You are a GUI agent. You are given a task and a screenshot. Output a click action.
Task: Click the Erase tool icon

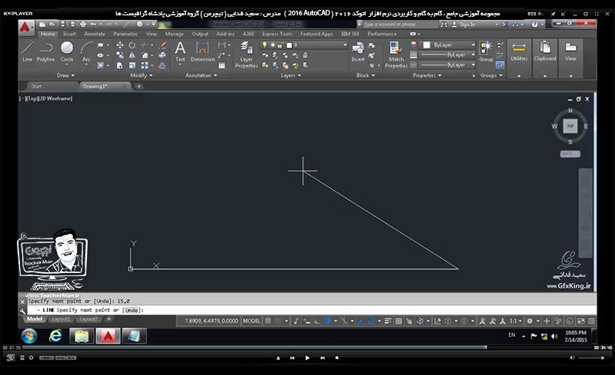[x=162, y=45]
